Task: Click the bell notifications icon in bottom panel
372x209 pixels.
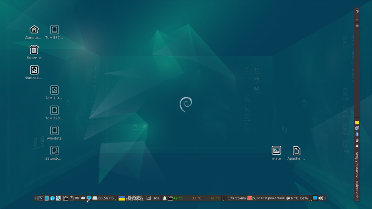Action: (165, 198)
